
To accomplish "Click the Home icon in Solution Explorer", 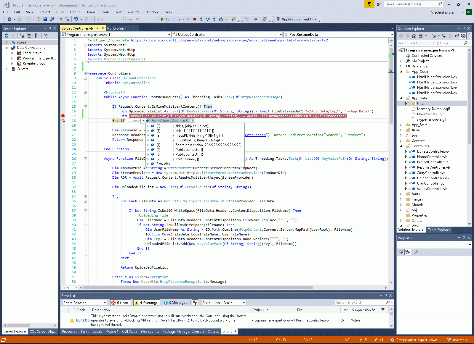I will (414, 36).
